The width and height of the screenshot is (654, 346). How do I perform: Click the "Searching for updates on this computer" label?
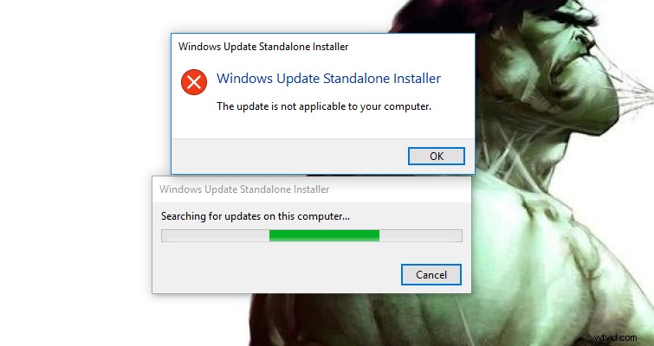pos(256,216)
